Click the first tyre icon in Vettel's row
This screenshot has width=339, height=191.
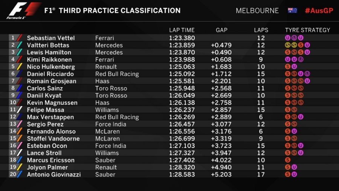(x=288, y=38)
